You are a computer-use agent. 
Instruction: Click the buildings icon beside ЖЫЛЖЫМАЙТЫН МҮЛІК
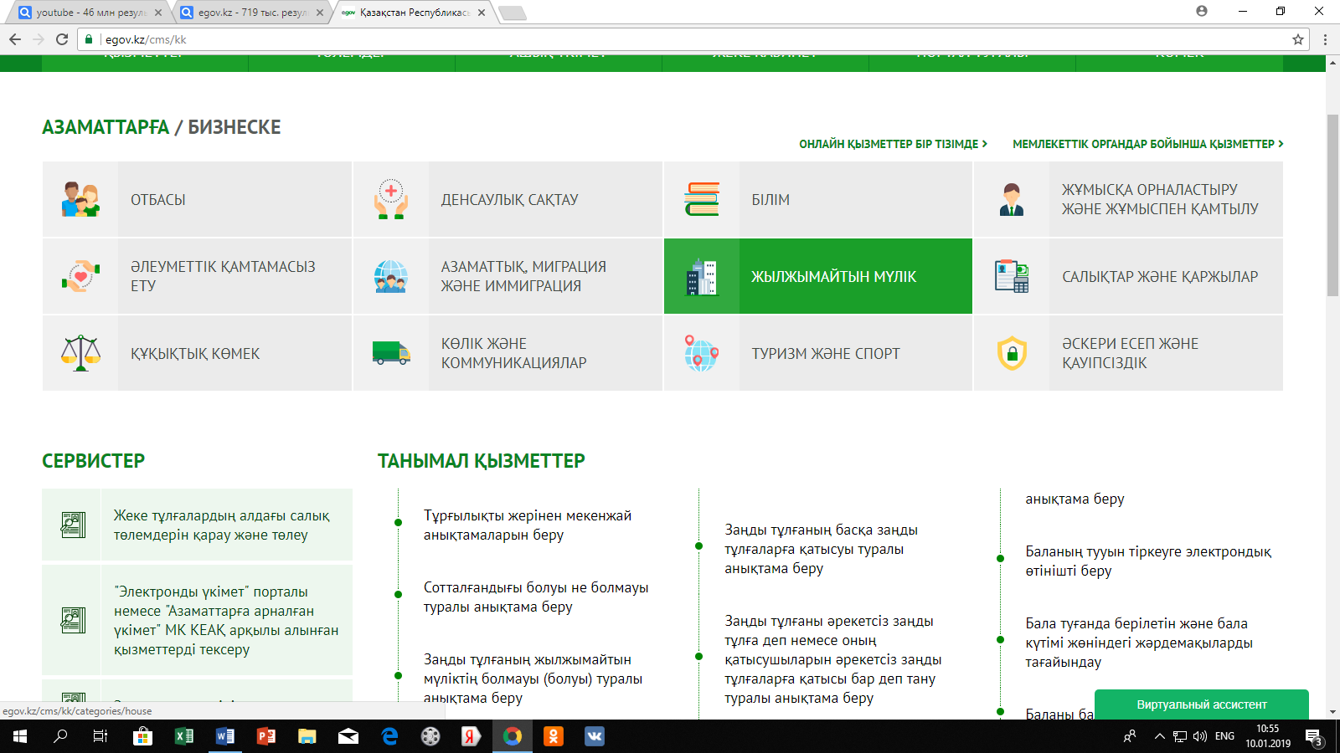coord(702,276)
